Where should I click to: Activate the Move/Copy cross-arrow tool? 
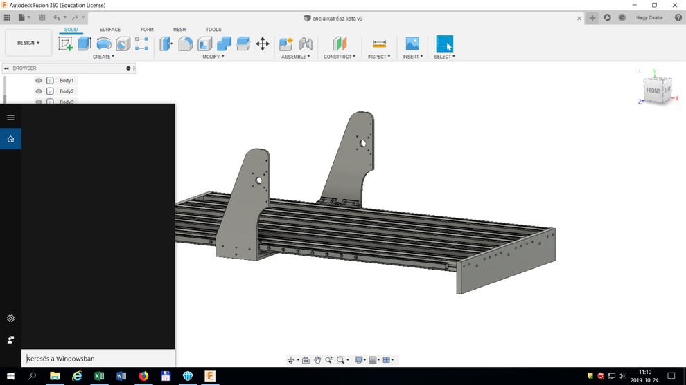tap(263, 44)
